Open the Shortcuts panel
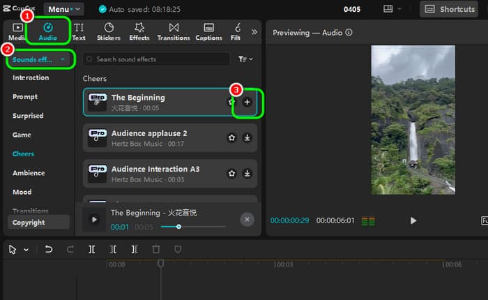 449,9
